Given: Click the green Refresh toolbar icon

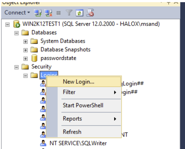Looking at the screenshot, I should [79, 13].
